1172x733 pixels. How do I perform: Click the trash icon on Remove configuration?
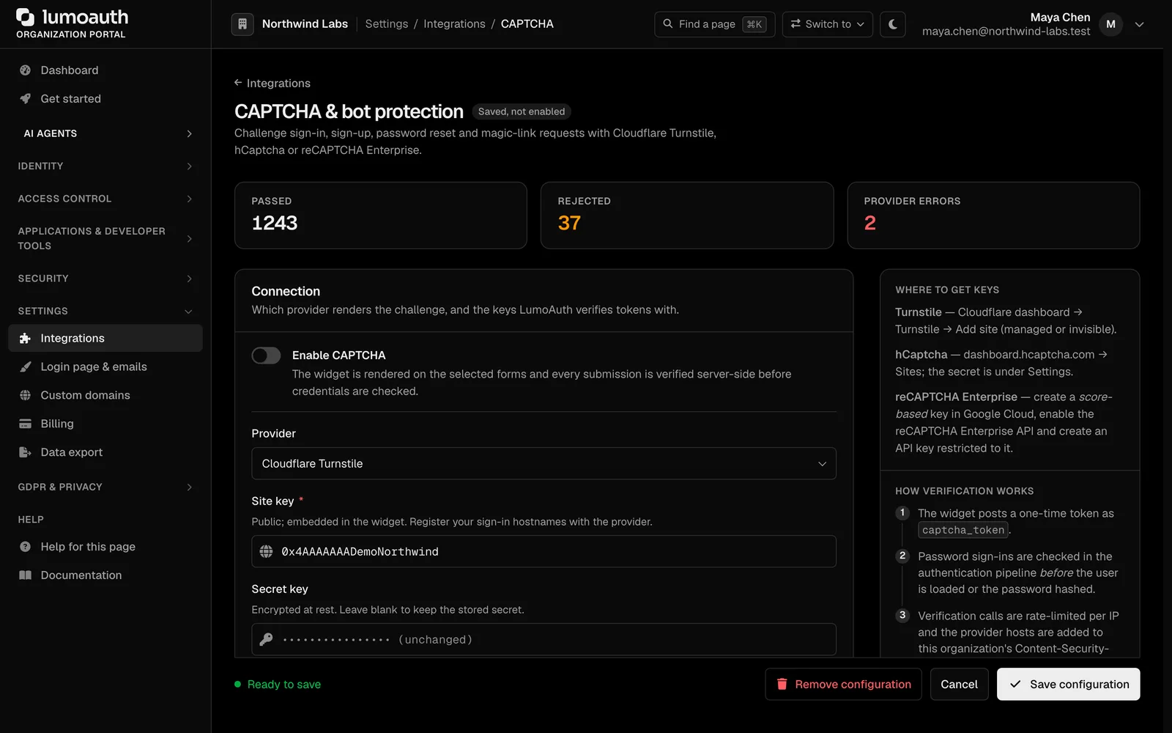click(x=782, y=684)
